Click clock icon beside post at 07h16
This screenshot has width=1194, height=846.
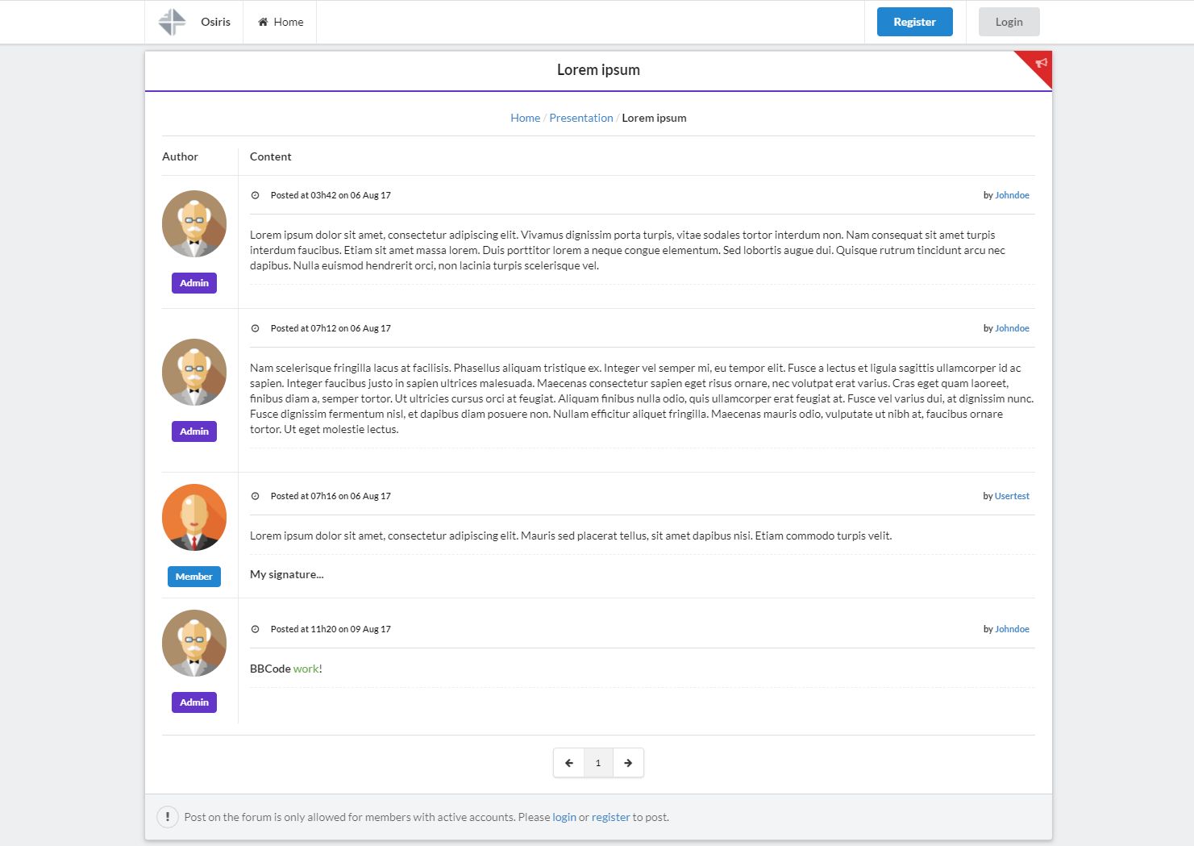pos(255,496)
